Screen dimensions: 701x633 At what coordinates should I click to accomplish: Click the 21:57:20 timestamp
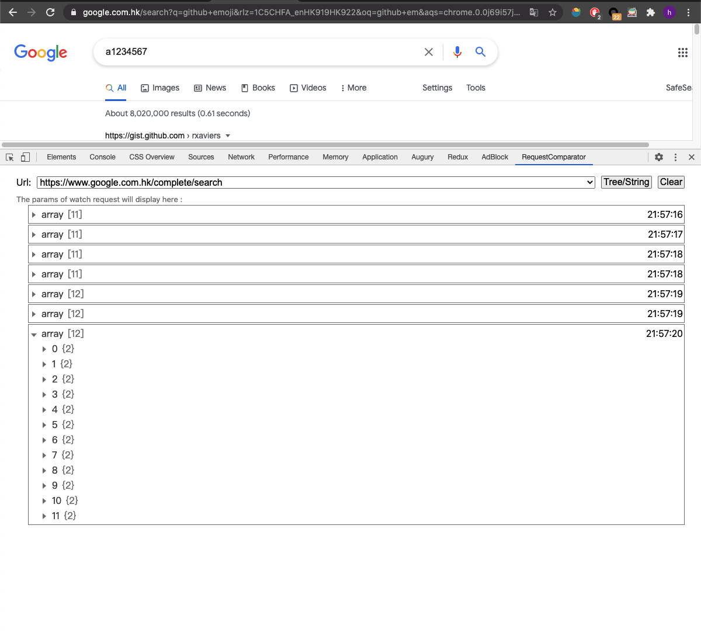[x=664, y=334]
